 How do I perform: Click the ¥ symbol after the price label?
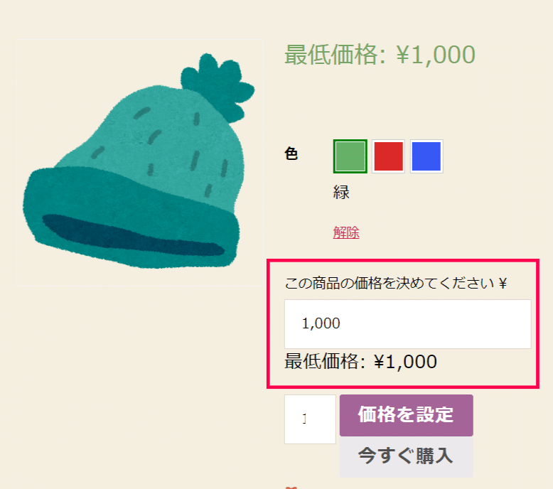tap(503, 284)
